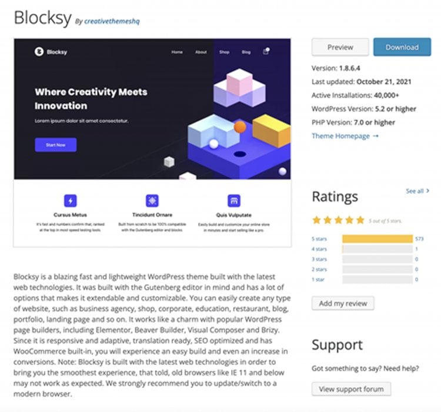Open the View support forum button

(351, 389)
